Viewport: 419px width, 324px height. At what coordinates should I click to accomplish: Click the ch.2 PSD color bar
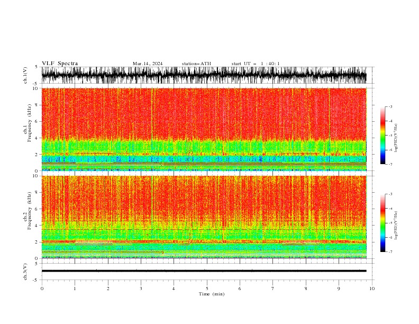click(x=382, y=223)
